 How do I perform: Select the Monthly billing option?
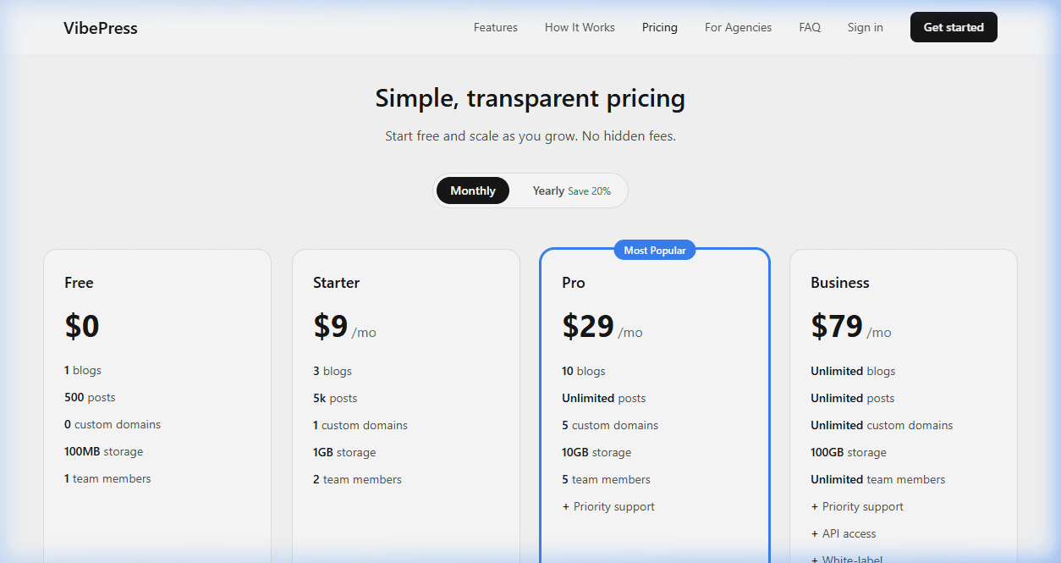click(472, 190)
